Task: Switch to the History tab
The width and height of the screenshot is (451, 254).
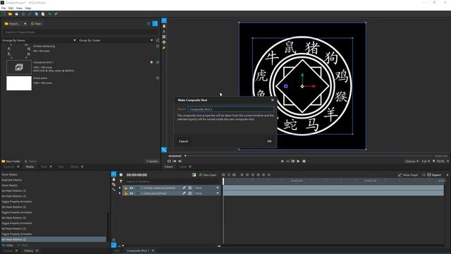Action: click(x=28, y=251)
